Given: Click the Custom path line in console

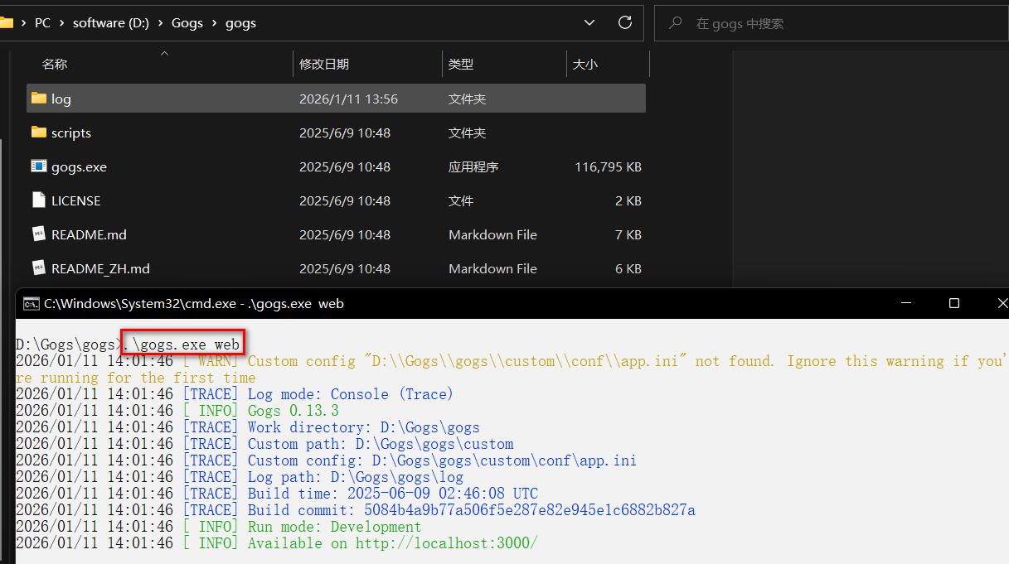Looking at the screenshot, I should tap(264, 444).
